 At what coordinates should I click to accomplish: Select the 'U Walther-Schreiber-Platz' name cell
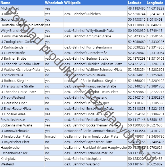pyautogui.click(x=22, y=69)
